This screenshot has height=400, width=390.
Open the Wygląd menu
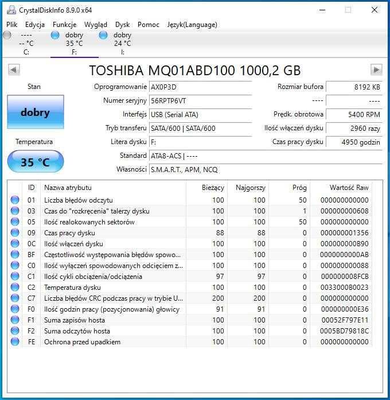pos(96,25)
